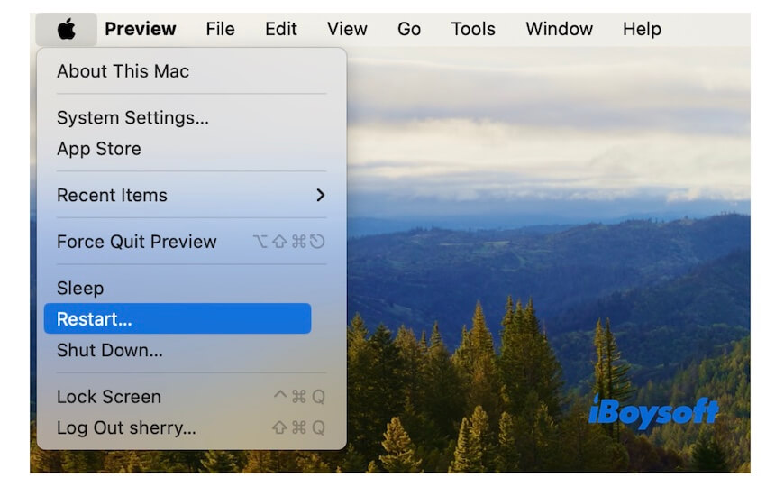Select Lock Screen
The image size is (766, 487).
[x=108, y=397]
